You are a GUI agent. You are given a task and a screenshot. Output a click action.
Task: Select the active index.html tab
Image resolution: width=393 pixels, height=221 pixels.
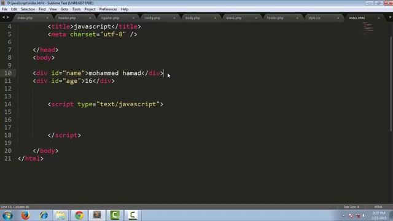(357, 18)
